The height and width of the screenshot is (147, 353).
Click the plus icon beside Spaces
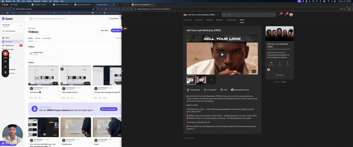[22, 66]
